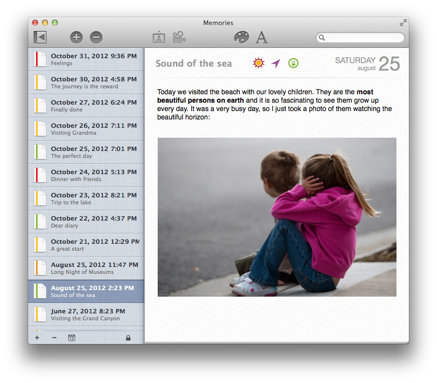The height and width of the screenshot is (383, 437).
Task: Select the Finally done entry
Action: 86,106
